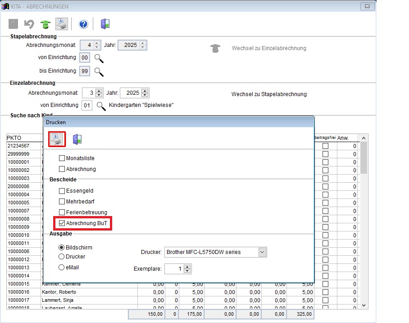
Task: Select the Drucker output radio button
Action: point(61,257)
